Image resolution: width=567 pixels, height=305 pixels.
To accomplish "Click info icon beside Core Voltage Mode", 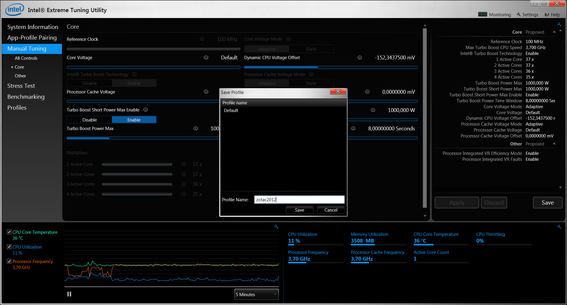I will 289,39.
